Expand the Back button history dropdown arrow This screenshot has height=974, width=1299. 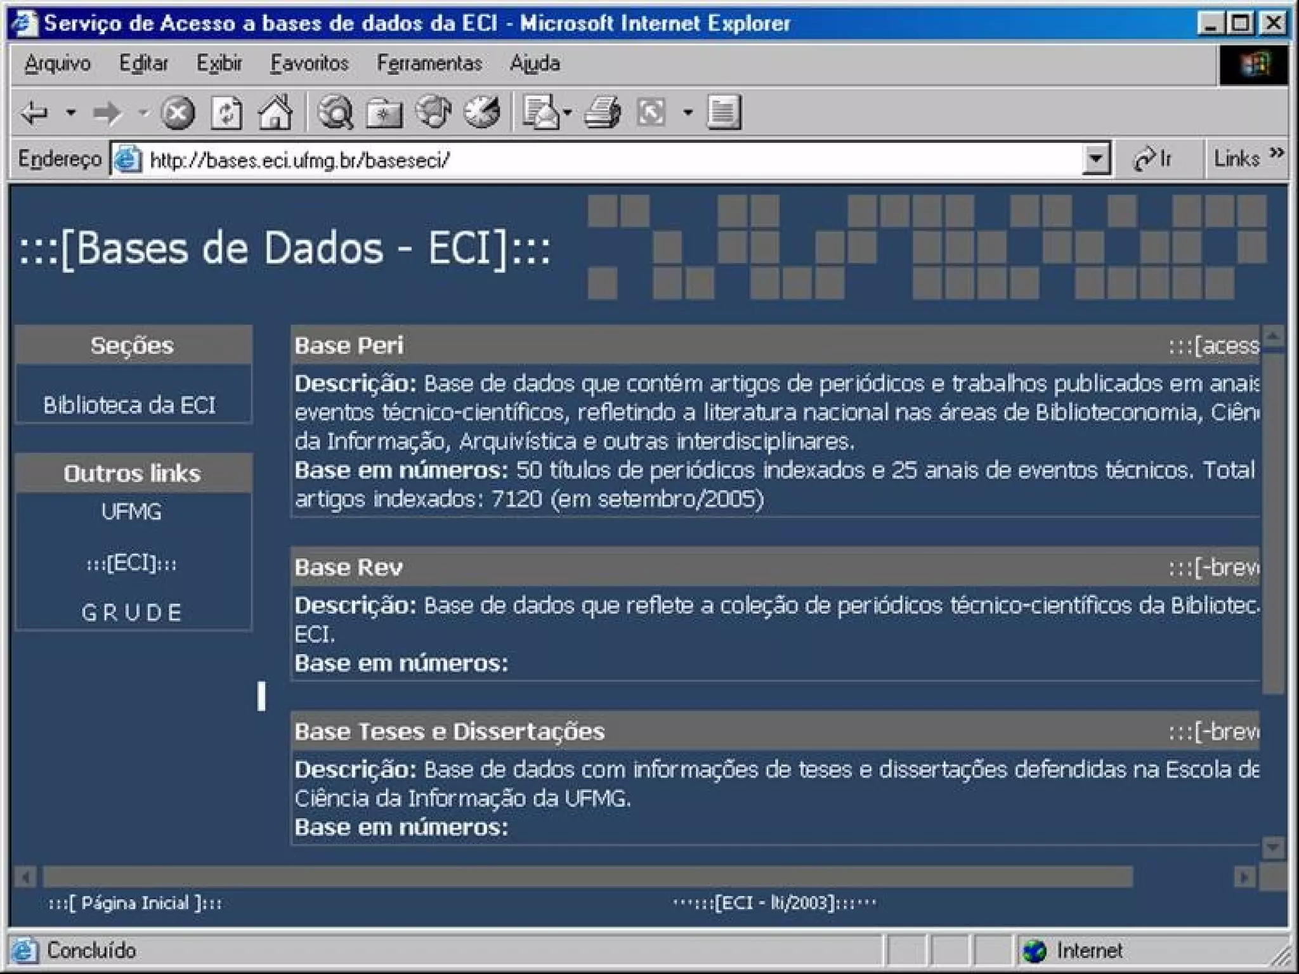[70, 113]
